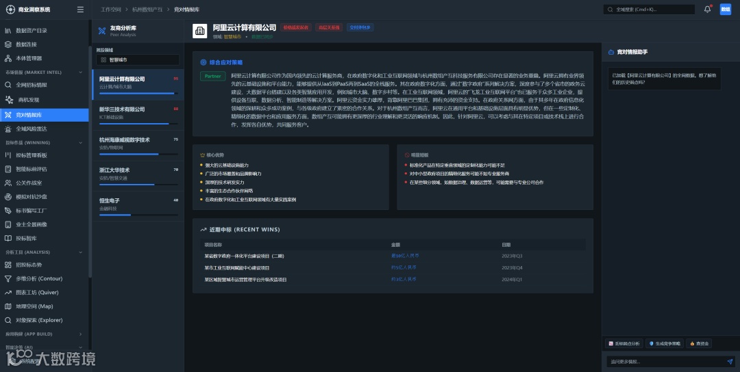Select 杭州海康威视数字技术 in peer list
Viewport: 740px width, 372px height.
(138, 146)
